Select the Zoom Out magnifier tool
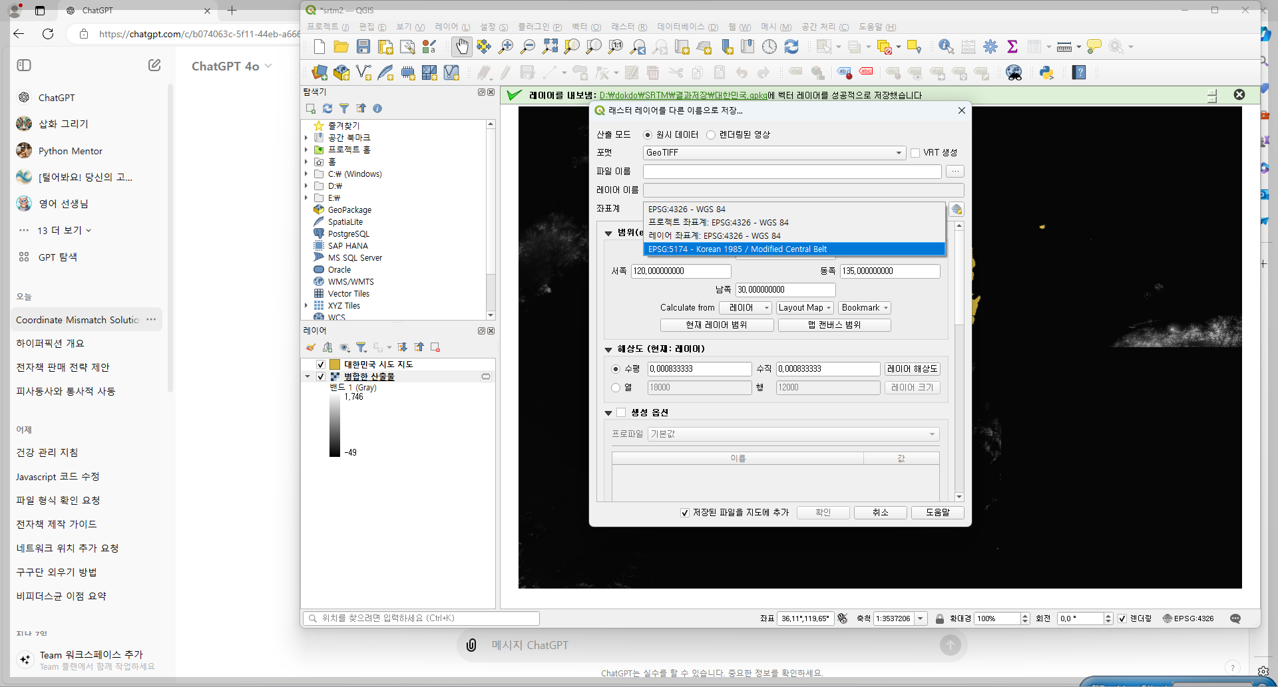Viewport: 1278px width, 687px height. (x=528, y=47)
